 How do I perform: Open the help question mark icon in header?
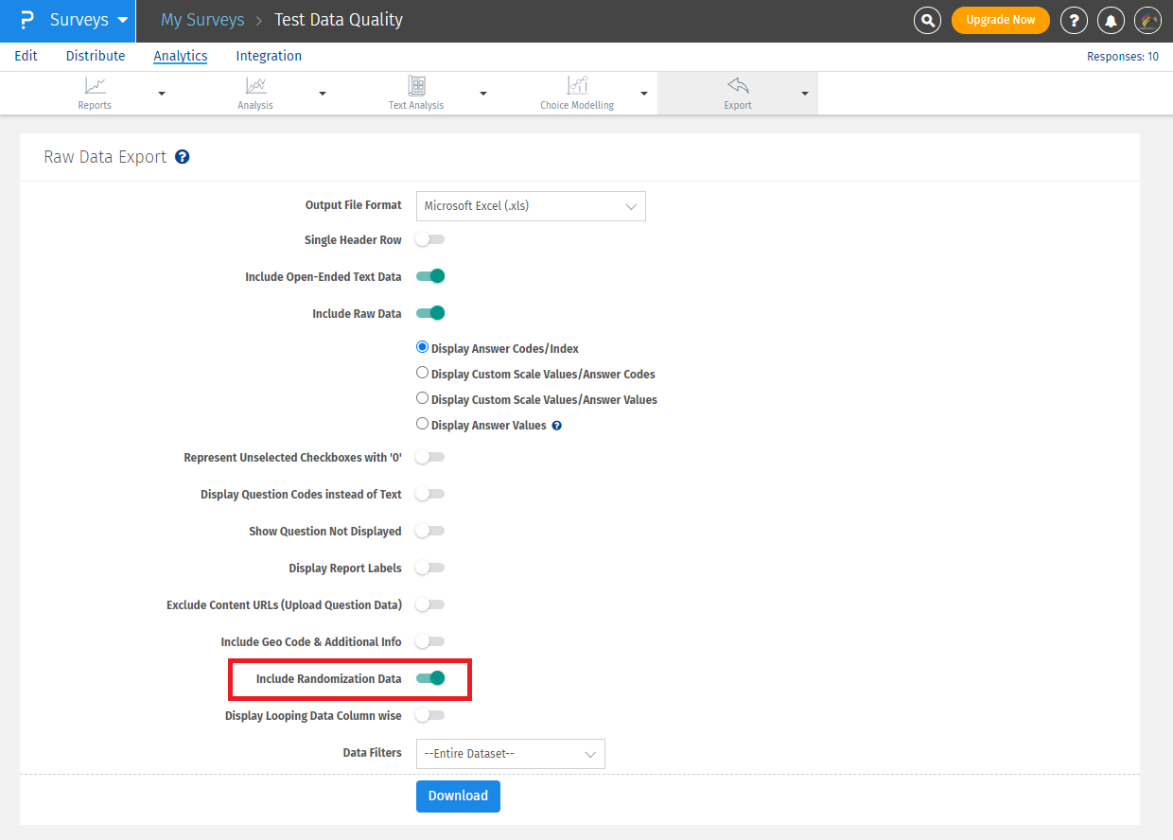[x=1074, y=20]
